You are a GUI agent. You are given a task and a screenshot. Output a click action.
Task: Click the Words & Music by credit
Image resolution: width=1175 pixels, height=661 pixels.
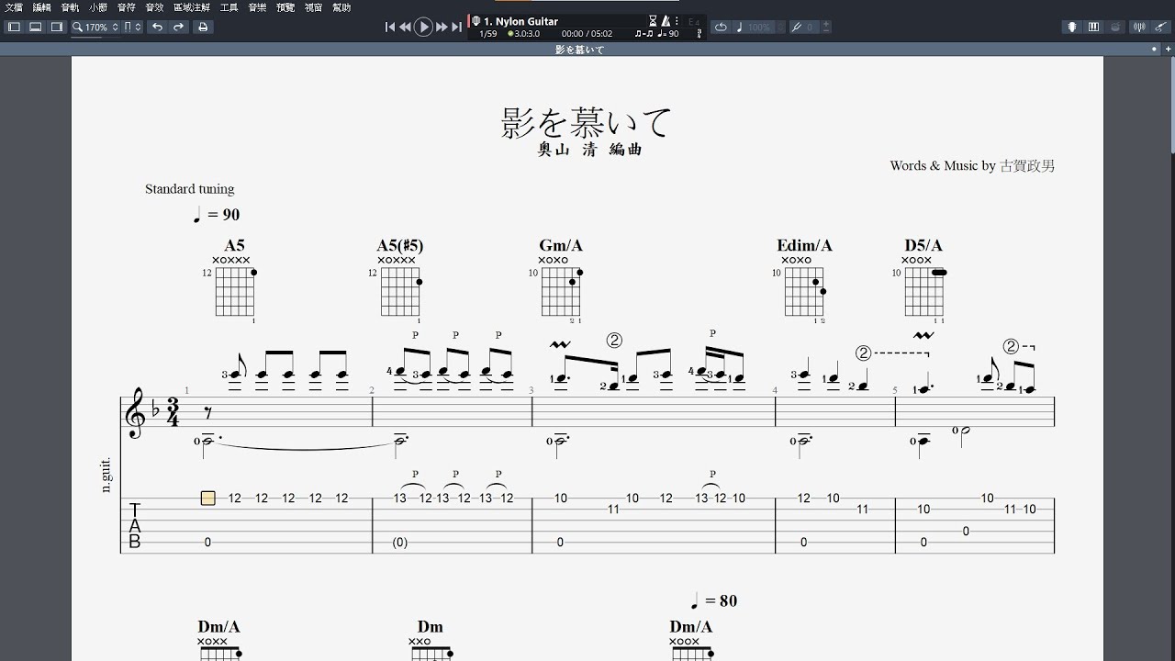(x=972, y=166)
